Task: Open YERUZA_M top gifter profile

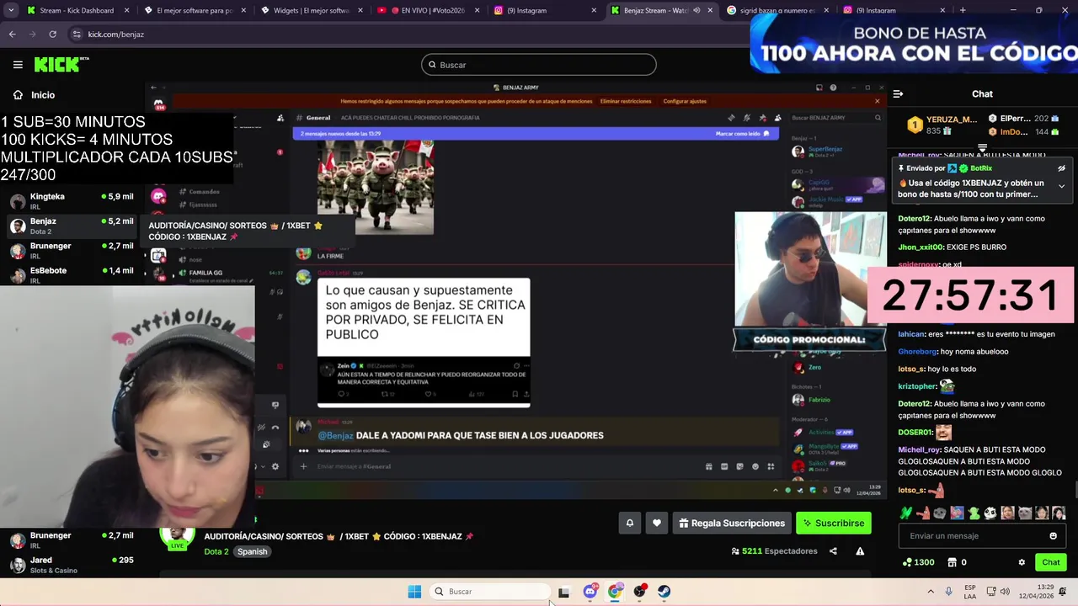Action: pos(942,125)
